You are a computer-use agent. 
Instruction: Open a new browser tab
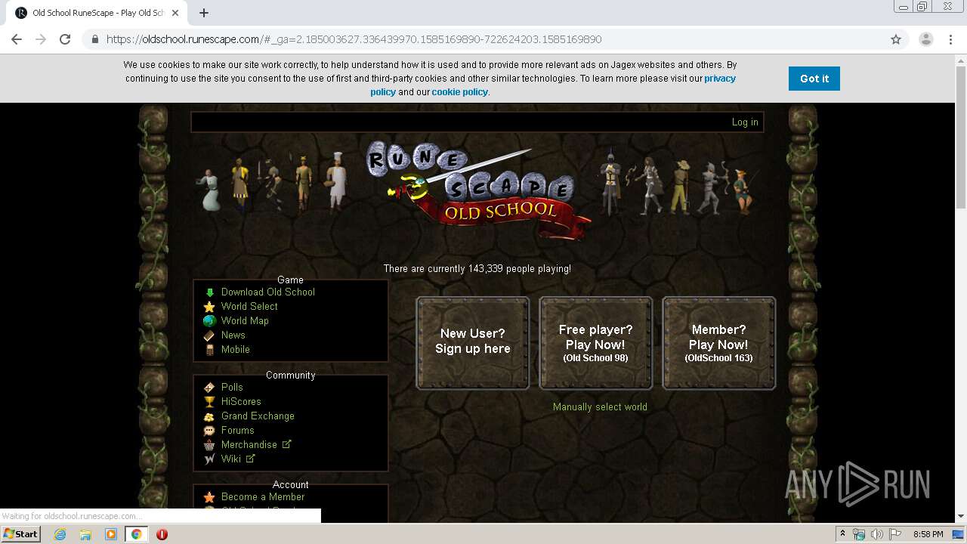coord(204,13)
